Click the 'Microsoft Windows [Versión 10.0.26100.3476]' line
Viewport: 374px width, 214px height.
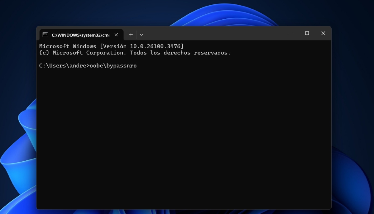click(x=112, y=46)
